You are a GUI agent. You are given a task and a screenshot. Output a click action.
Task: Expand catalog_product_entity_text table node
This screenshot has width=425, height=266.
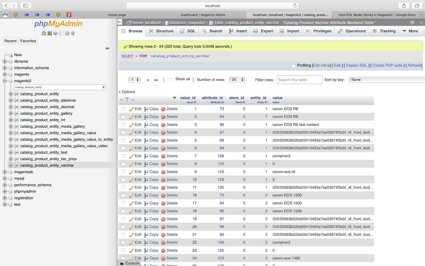[11, 152]
